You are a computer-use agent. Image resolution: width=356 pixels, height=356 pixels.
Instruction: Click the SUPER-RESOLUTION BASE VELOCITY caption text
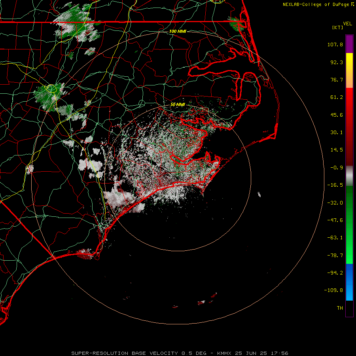(126, 353)
